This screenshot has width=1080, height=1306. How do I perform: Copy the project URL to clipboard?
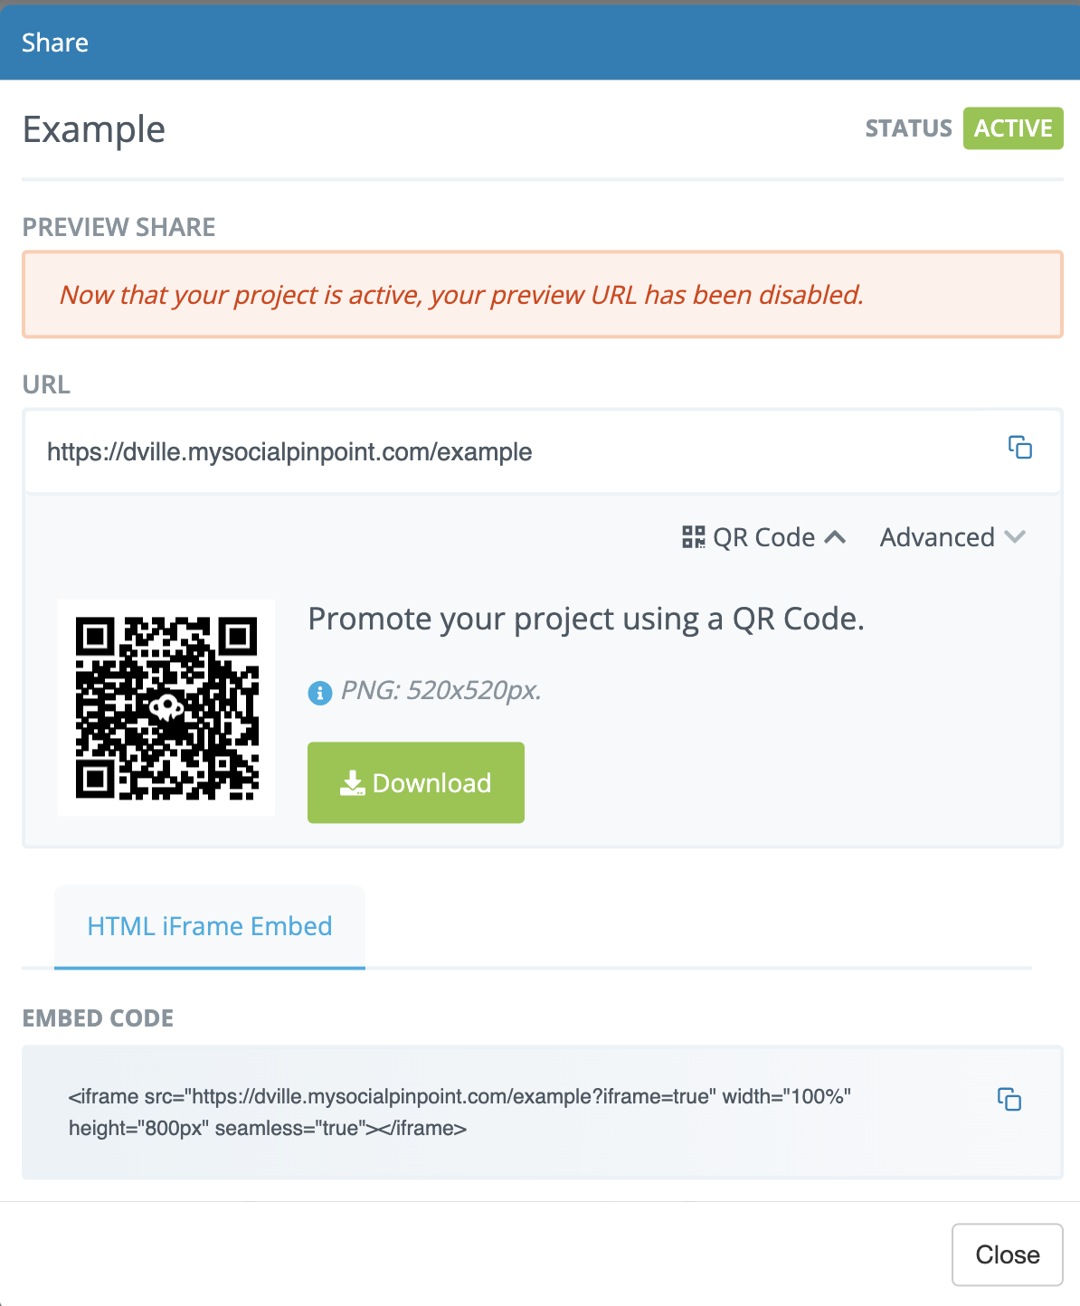[x=1020, y=448]
